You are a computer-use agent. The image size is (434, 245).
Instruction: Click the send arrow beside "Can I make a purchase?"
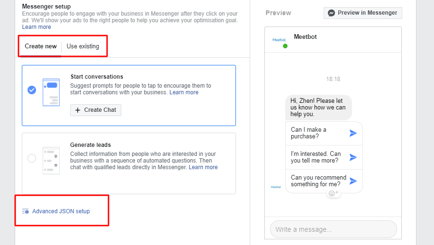(x=353, y=133)
